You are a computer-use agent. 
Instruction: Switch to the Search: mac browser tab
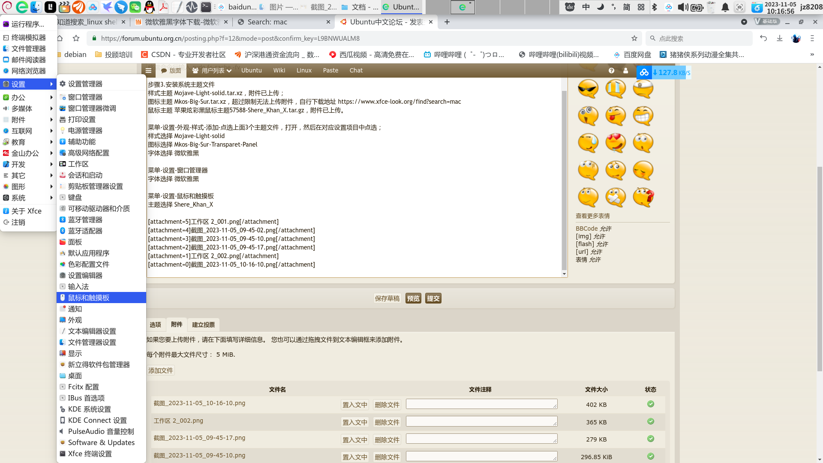(284, 22)
